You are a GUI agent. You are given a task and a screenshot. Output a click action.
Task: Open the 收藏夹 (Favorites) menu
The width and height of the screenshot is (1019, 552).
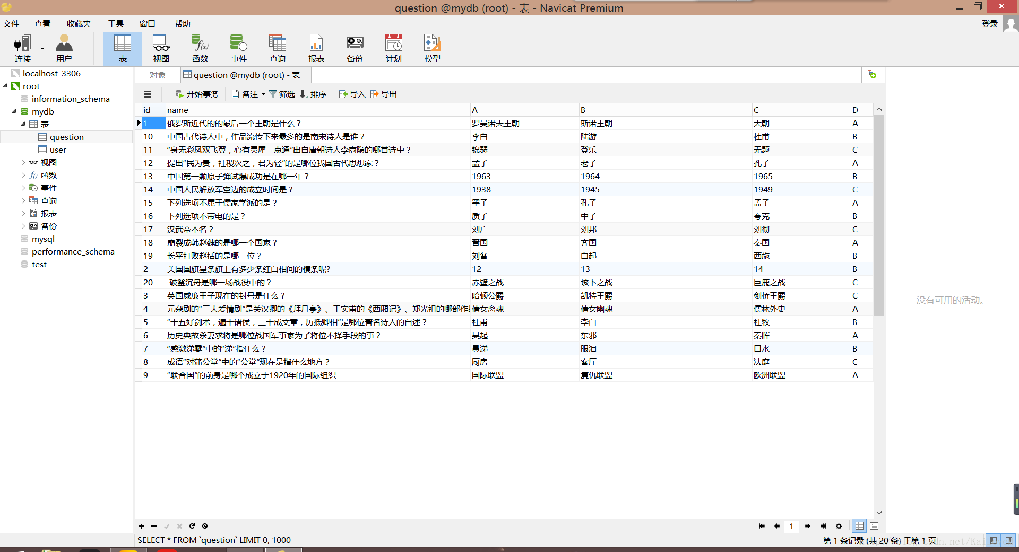[79, 23]
